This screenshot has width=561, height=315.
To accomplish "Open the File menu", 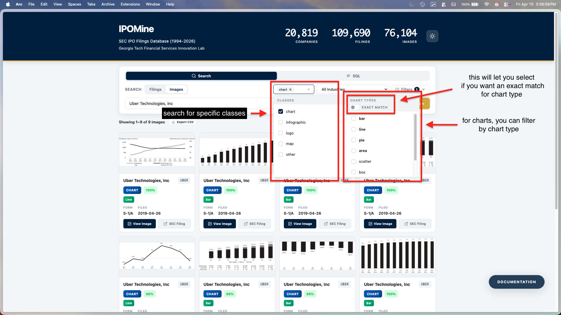I will point(31,4).
